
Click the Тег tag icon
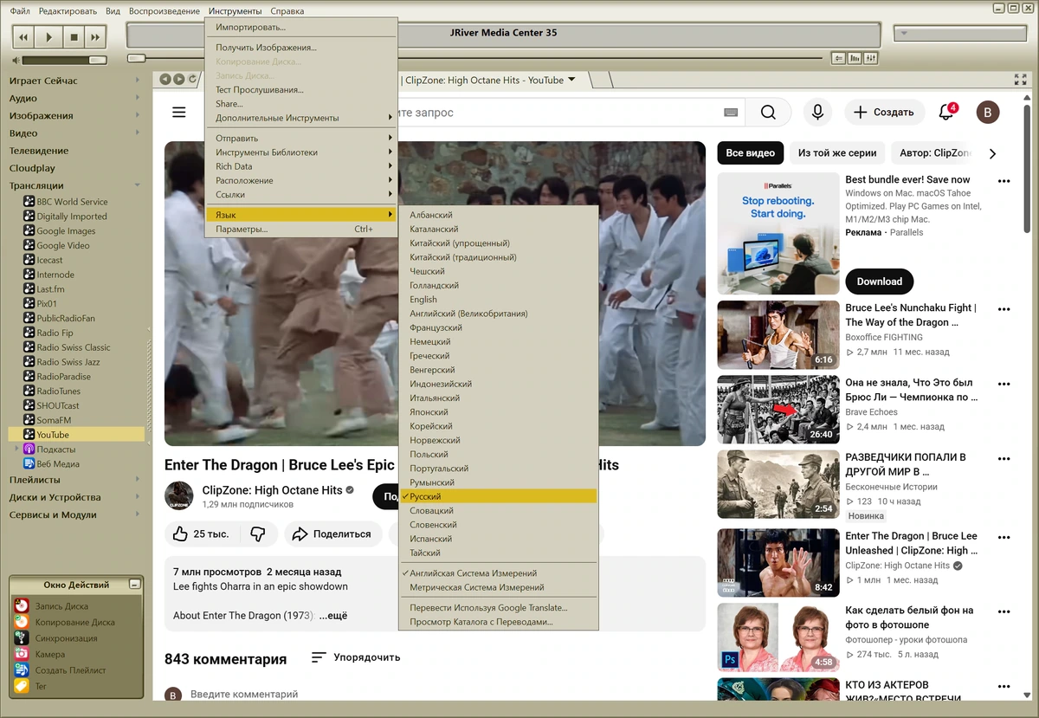coord(21,686)
